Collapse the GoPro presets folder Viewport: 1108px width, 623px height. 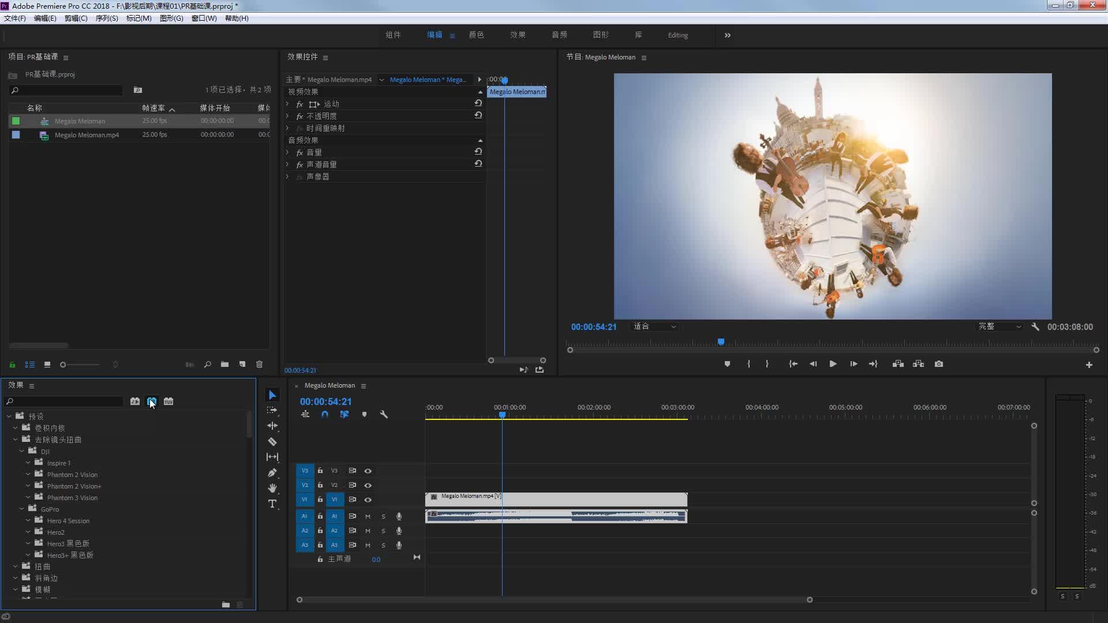click(22, 509)
